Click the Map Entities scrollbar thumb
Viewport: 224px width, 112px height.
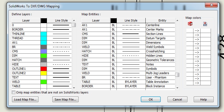[x=177, y=75]
